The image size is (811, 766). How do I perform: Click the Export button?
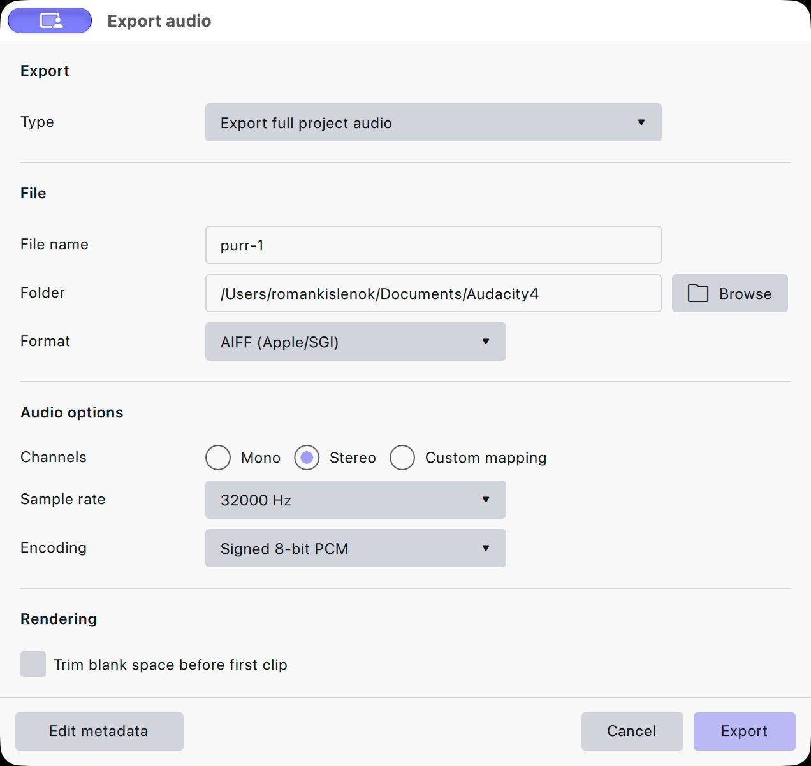(745, 732)
